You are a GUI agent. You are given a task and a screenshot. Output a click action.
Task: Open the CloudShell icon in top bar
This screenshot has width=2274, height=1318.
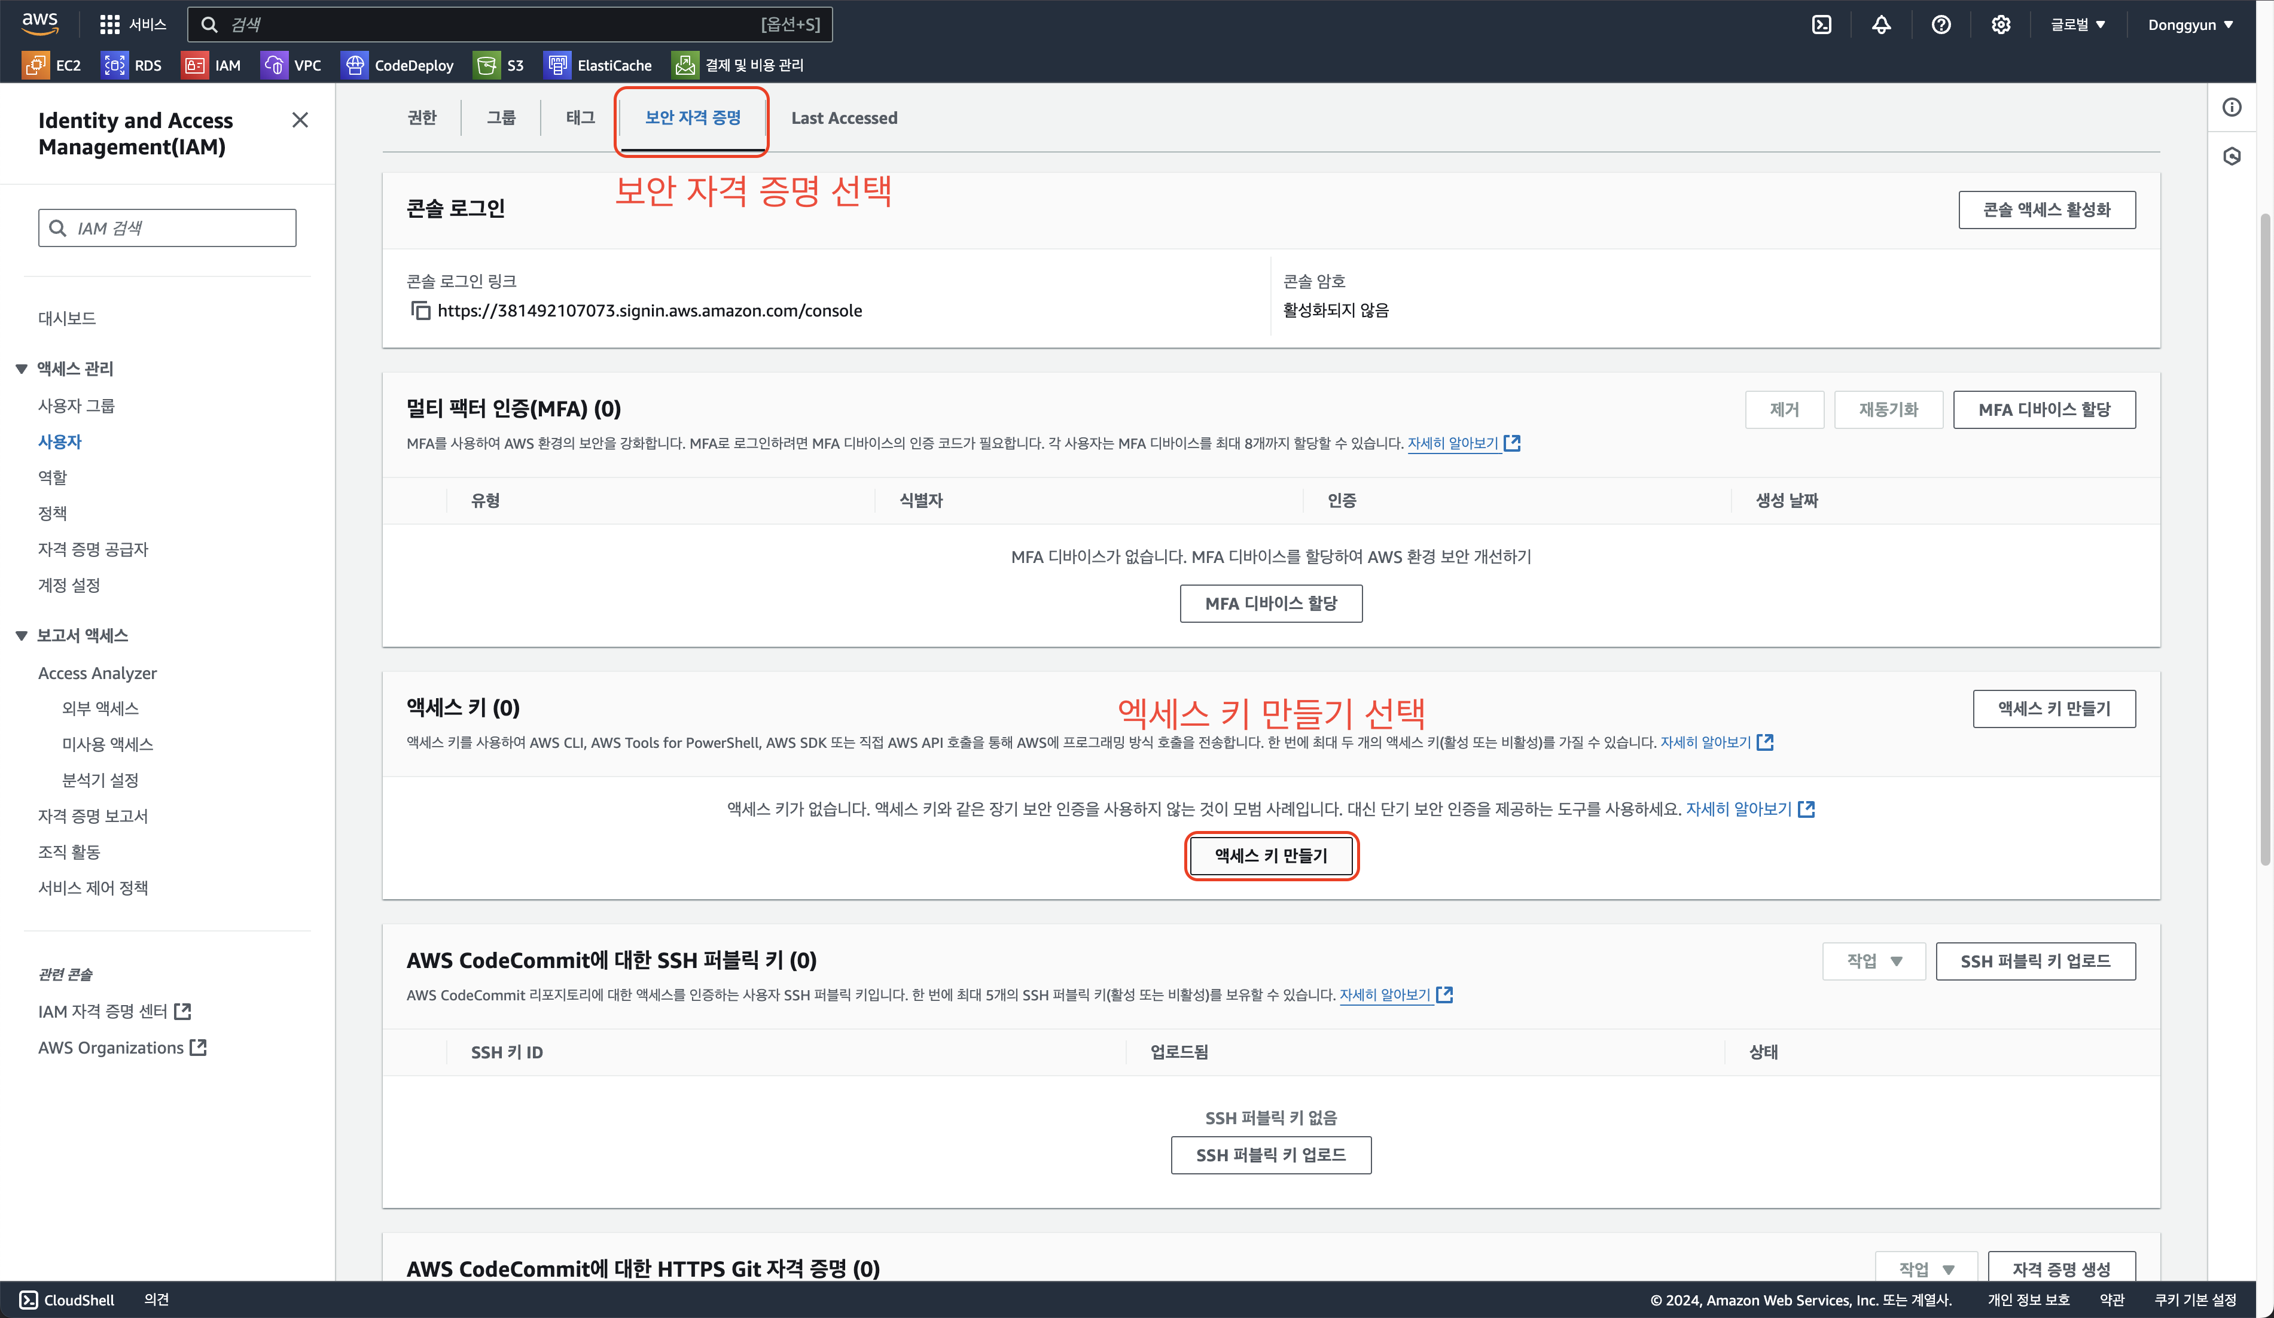(x=1821, y=25)
